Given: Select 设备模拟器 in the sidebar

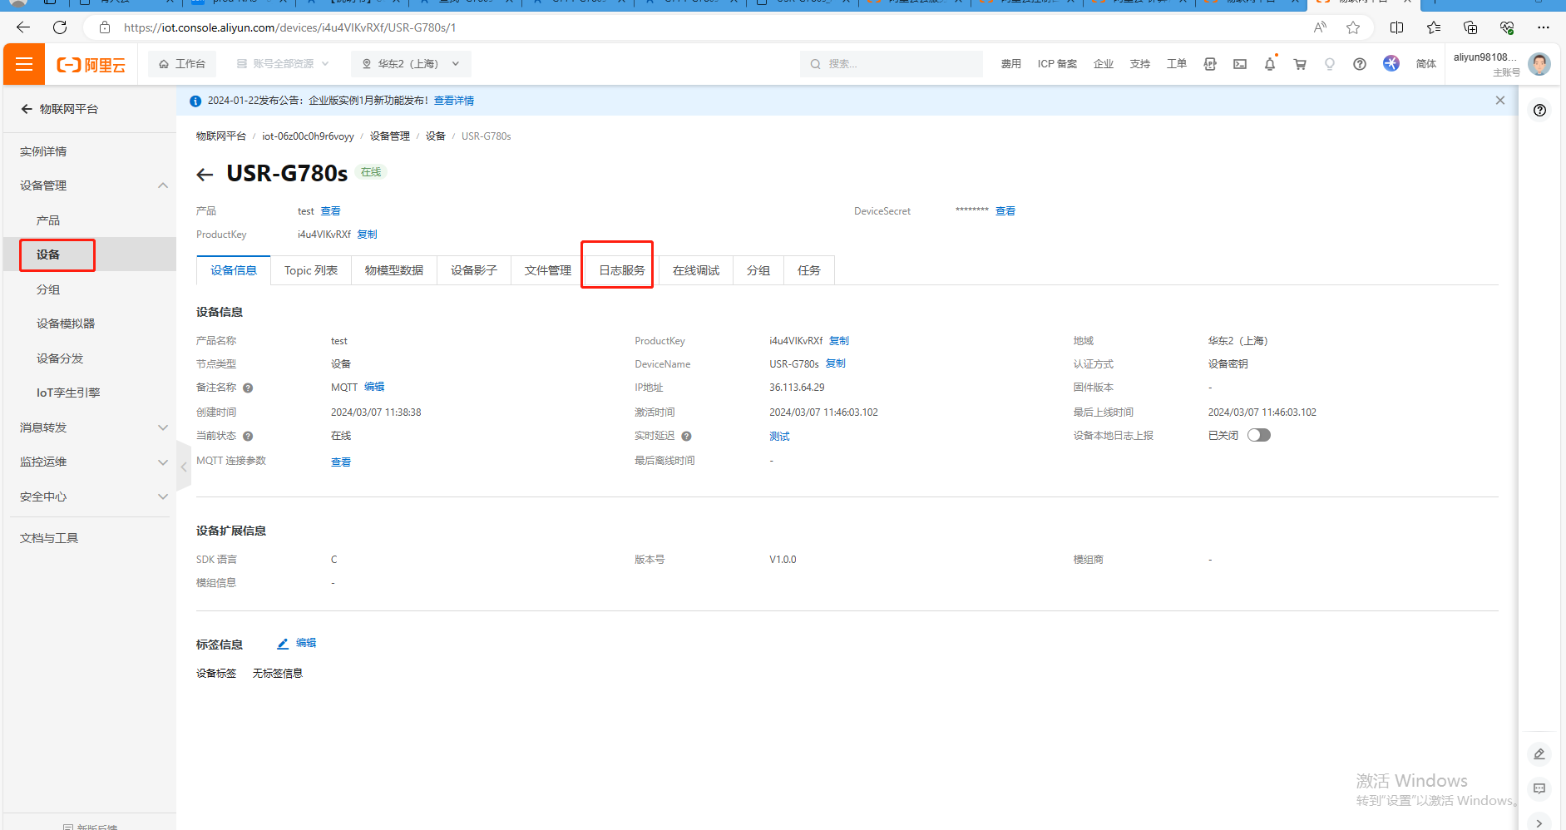Looking at the screenshot, I should click(66, 324).
